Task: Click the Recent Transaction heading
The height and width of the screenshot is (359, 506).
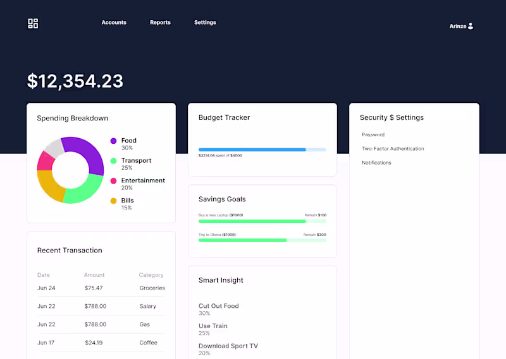Action: point(70,250)
